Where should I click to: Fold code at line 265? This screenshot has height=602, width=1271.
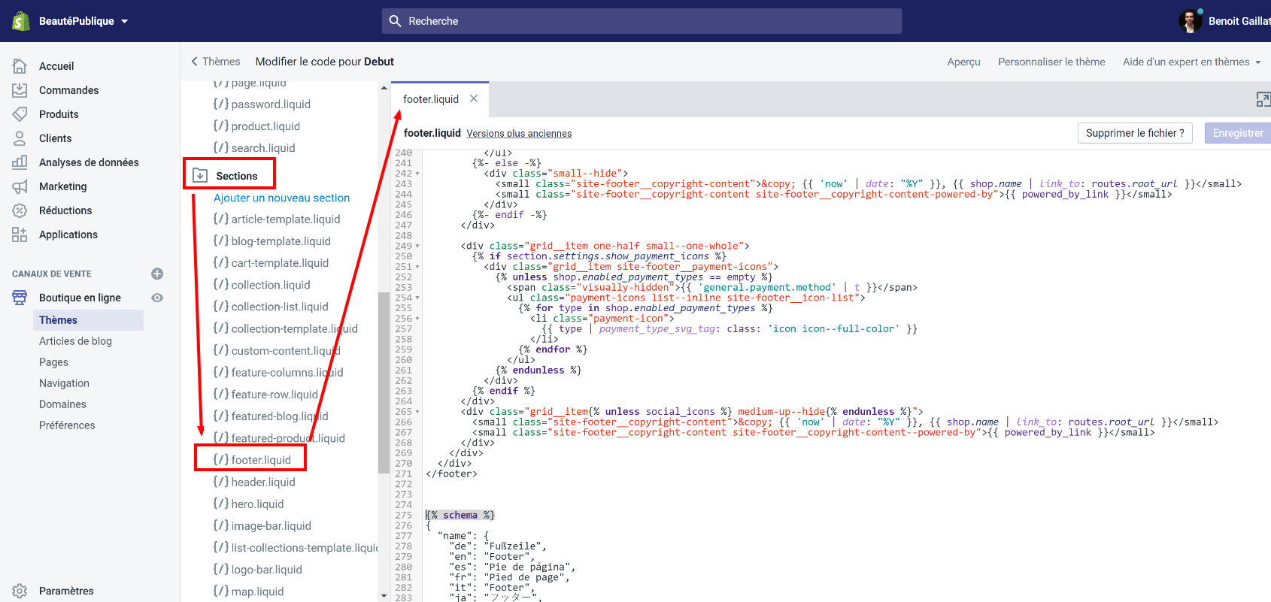(417, 412)
